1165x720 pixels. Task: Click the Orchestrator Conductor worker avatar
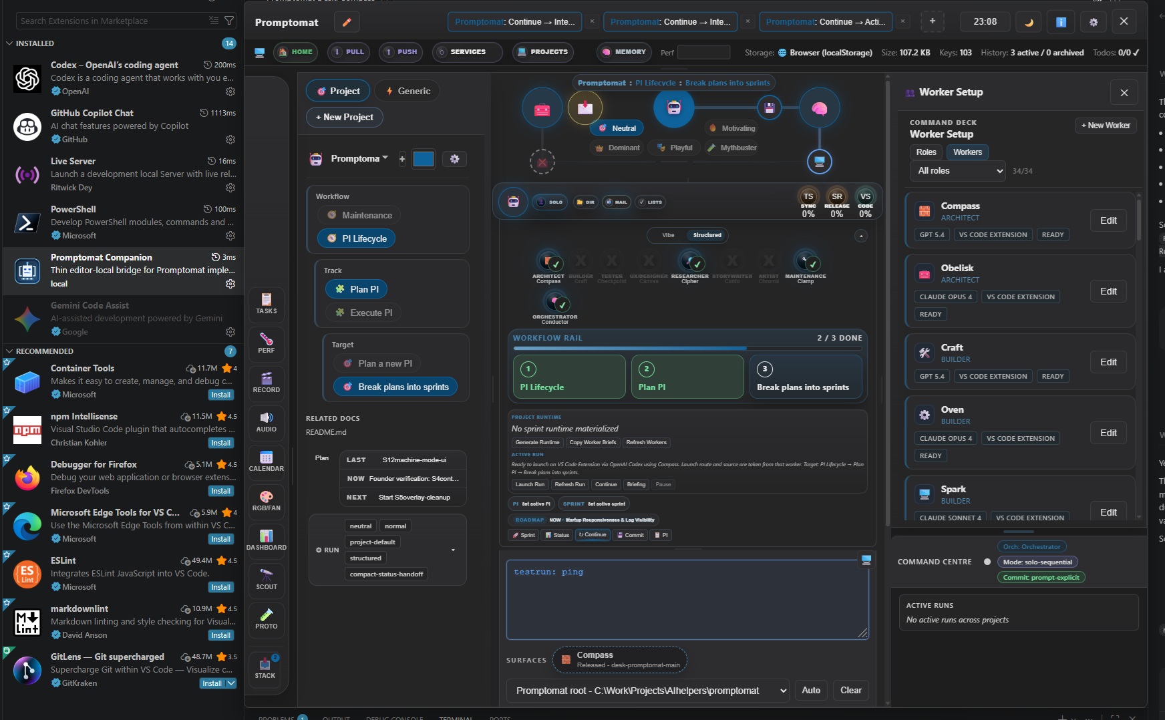(555, 303)
